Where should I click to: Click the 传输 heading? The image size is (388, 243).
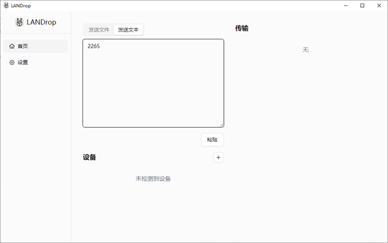point(242,28)
